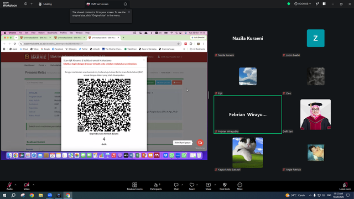Click the divider handle between share and gallery
The height and width of the screenshot is (199, 354).
208,95
